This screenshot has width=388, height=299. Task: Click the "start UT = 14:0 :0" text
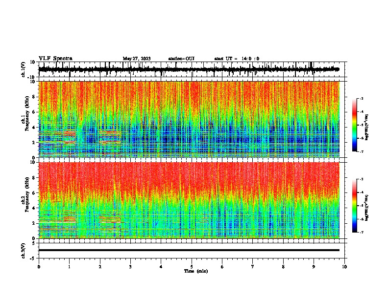237,59
